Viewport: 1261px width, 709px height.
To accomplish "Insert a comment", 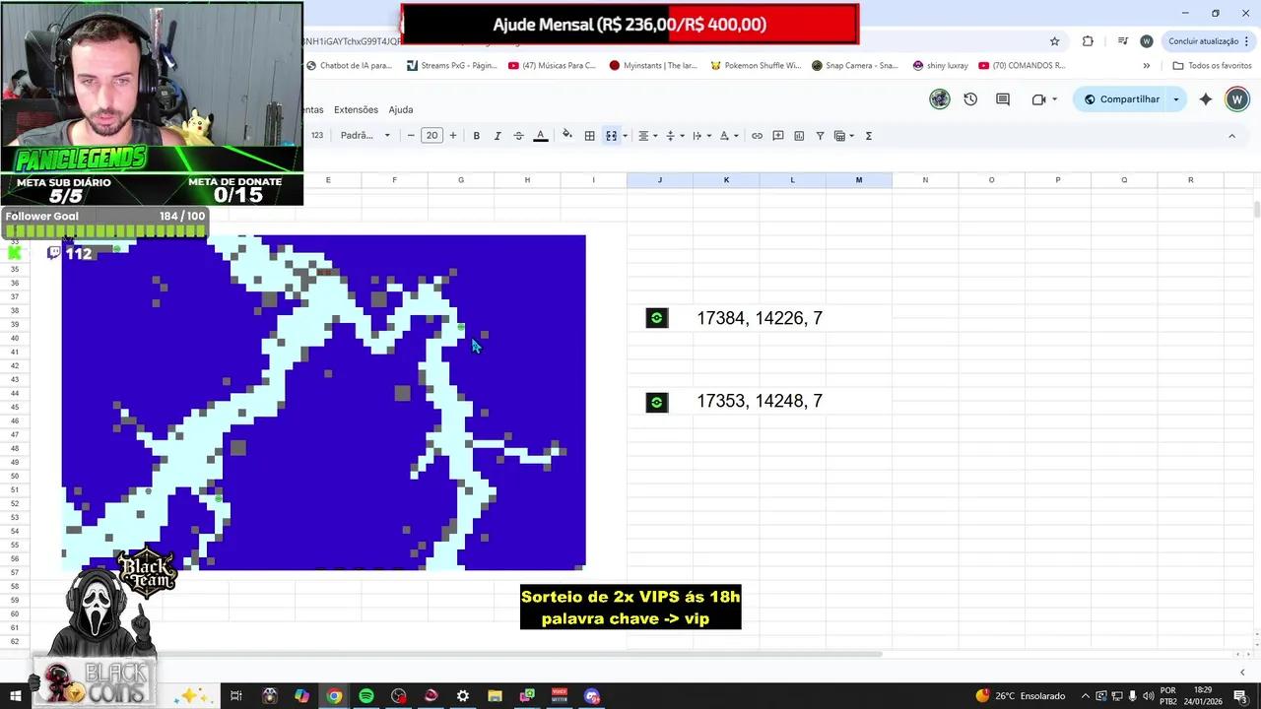I will coord(777,135).
